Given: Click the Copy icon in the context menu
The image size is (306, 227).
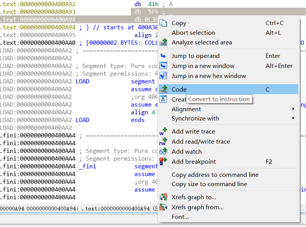Looking at the screenshot, I should click(163, 23).
